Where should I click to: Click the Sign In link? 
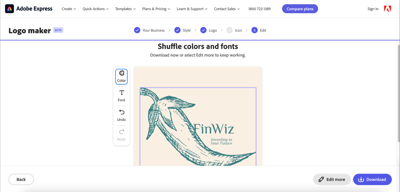pyautogui.click(x=373, y=9)
